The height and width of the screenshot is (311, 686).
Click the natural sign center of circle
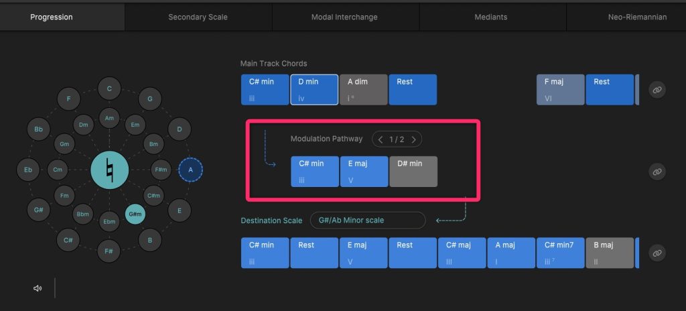[x=109, y=170]
